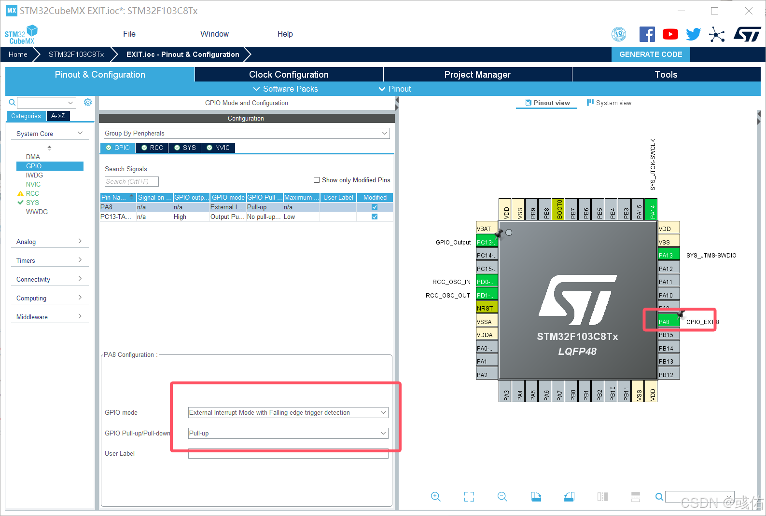Expand the Computing category
This screenshot has height=516, width=766.
point(80,298)
